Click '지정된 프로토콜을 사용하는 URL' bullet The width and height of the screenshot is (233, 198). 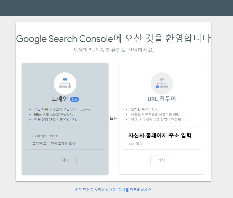click(155, 114)
